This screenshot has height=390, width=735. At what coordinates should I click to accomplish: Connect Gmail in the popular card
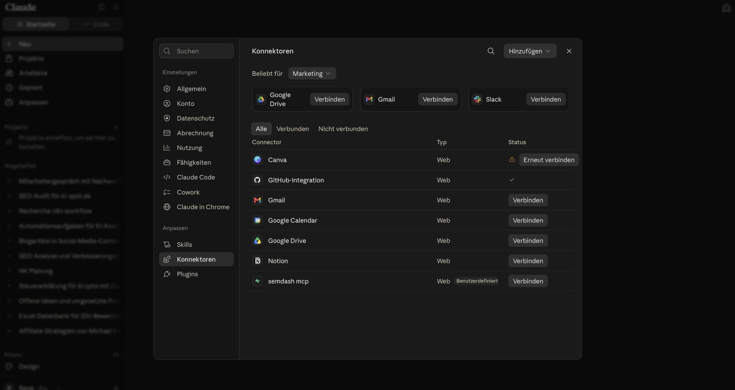438,99
